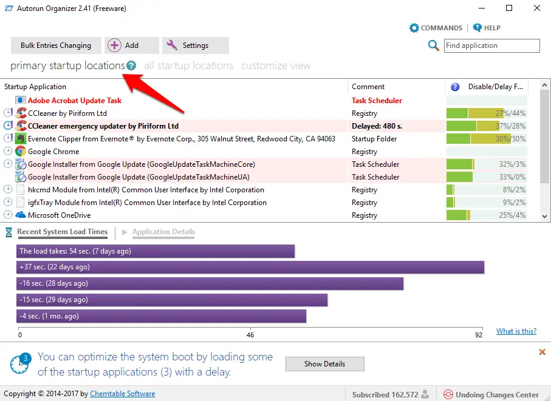Select the '+37 sec. (22 days ago)' bar
This screenshot has width=551, height=401.
coord(250,267)
